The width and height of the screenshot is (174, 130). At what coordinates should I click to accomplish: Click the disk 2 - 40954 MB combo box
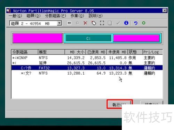click(x=35, y=23)
